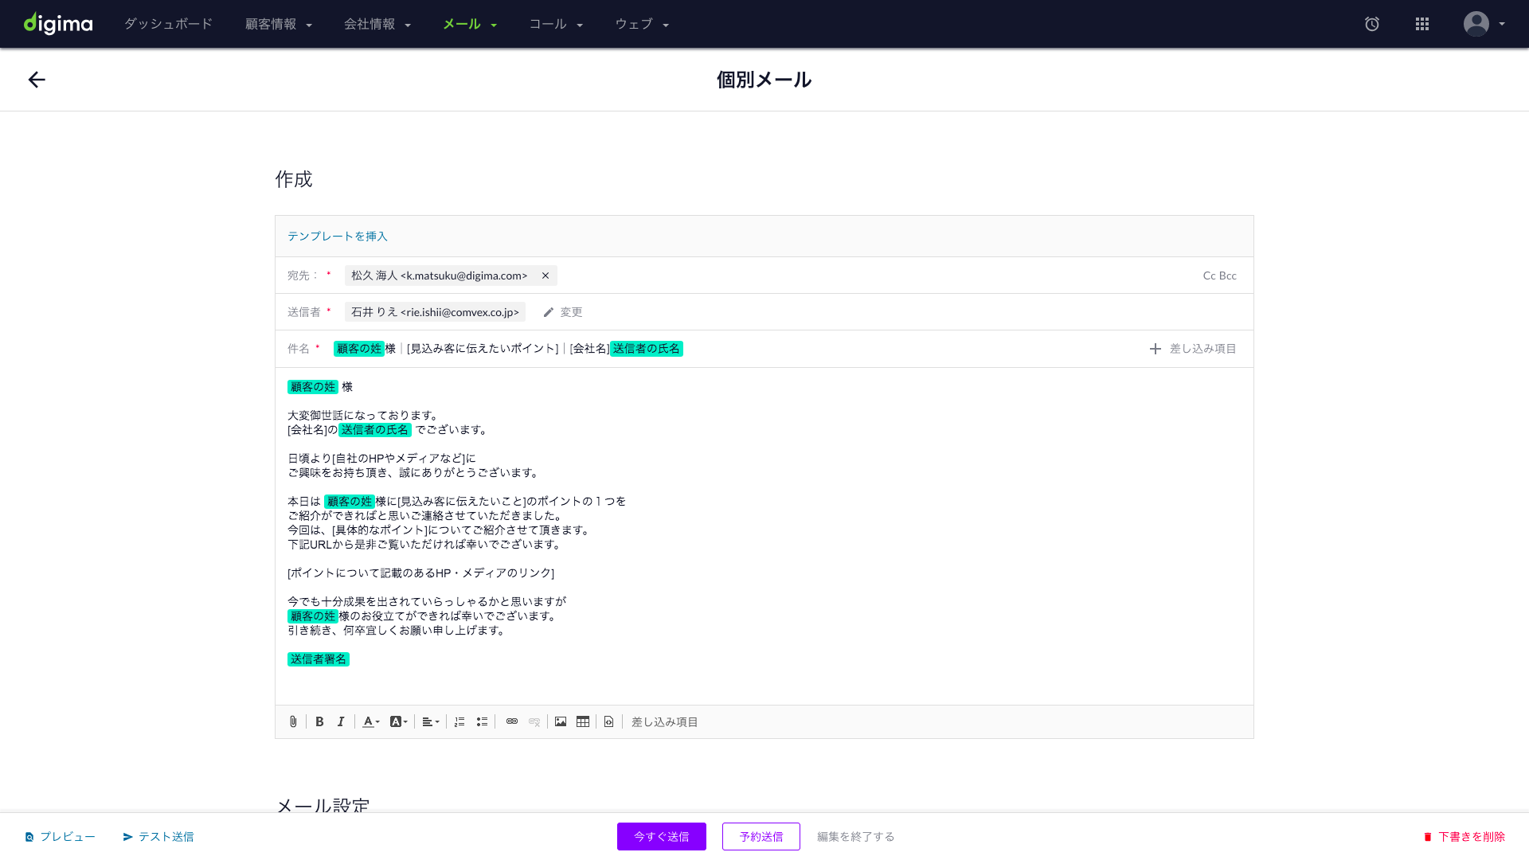Image resolution: width=1529 pixels, height=860 pixels.
Task: Click the [ポイントについて記載のあるHP・メディアのリンク] text
Action: click(x=421, y=573)
